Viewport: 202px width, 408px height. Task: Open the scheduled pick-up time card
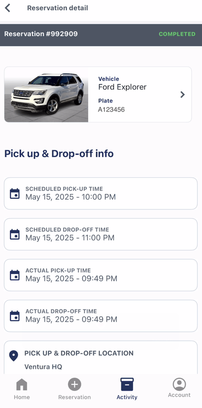pyautogui.click(x=101, y=193)
